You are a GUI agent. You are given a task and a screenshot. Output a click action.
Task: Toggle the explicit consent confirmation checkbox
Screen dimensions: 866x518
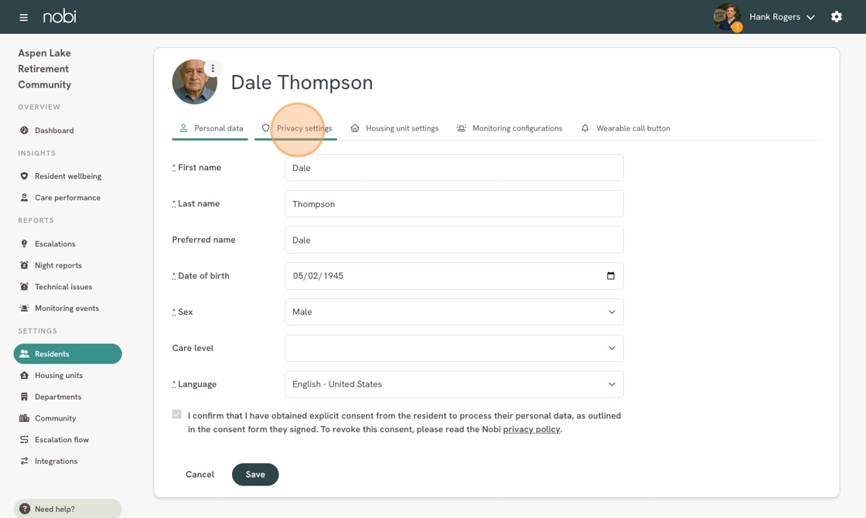coord(177,414)
